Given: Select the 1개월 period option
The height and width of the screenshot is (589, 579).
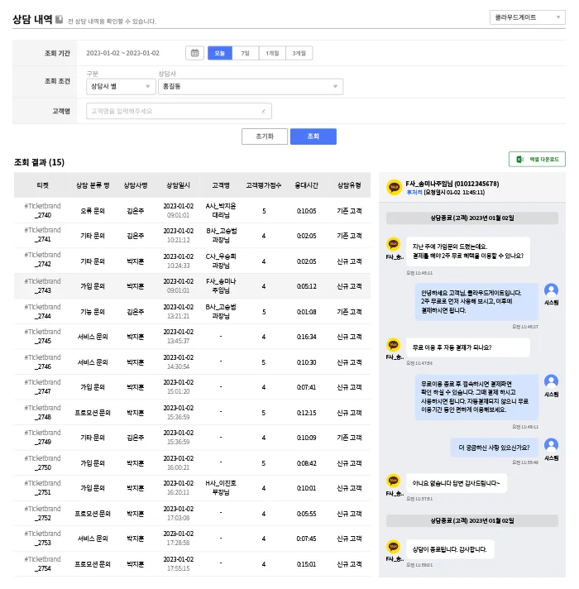Looking at the screenshot, I should [x=271, y=53].
